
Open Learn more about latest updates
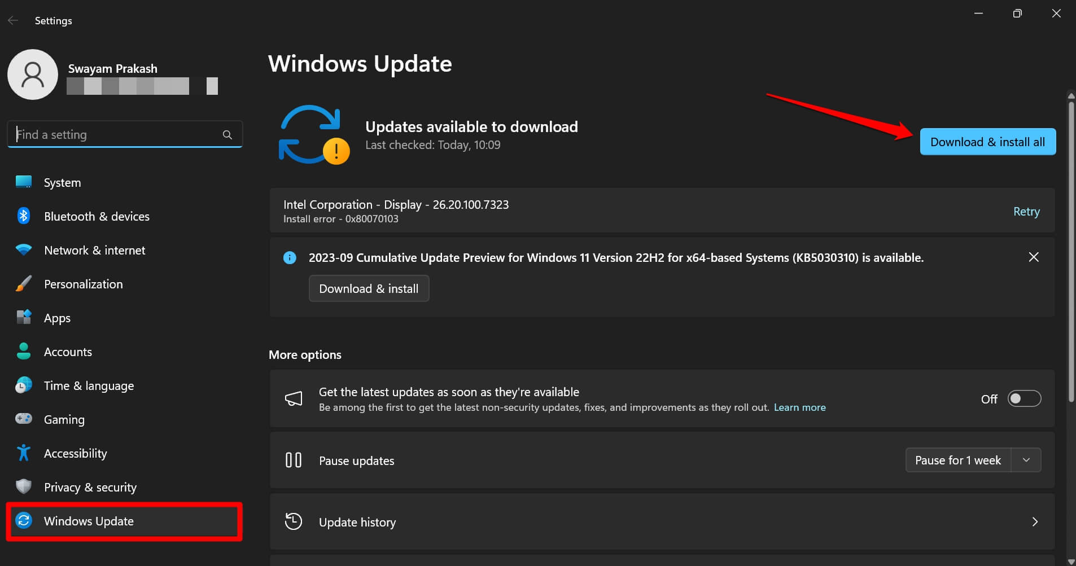click(x=800, y=407)
